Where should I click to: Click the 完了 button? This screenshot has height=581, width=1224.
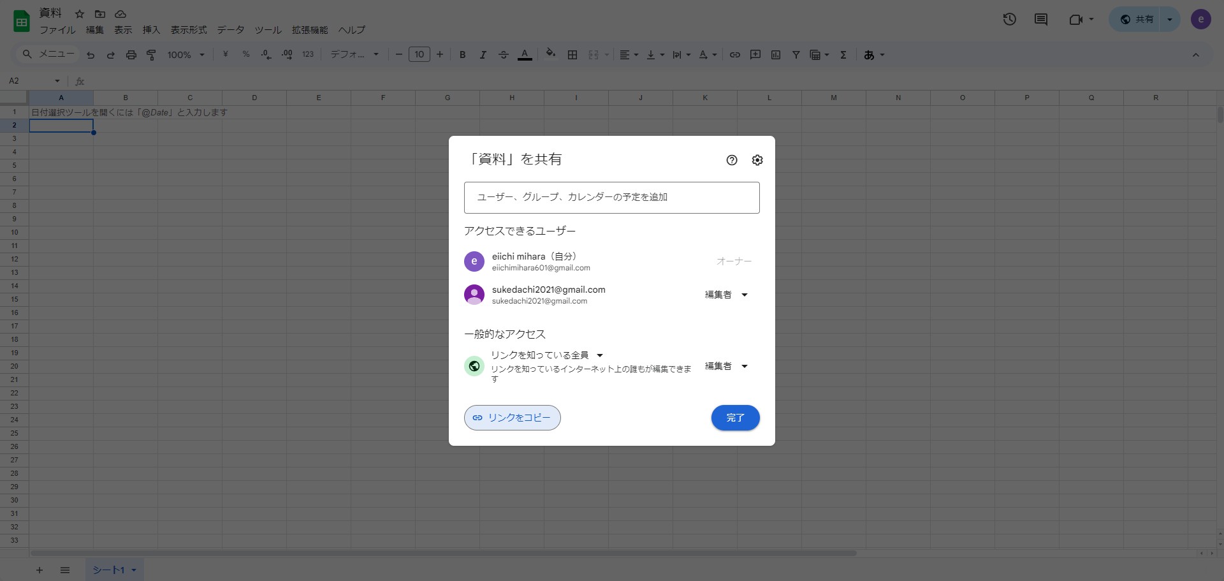click(735, 418)
